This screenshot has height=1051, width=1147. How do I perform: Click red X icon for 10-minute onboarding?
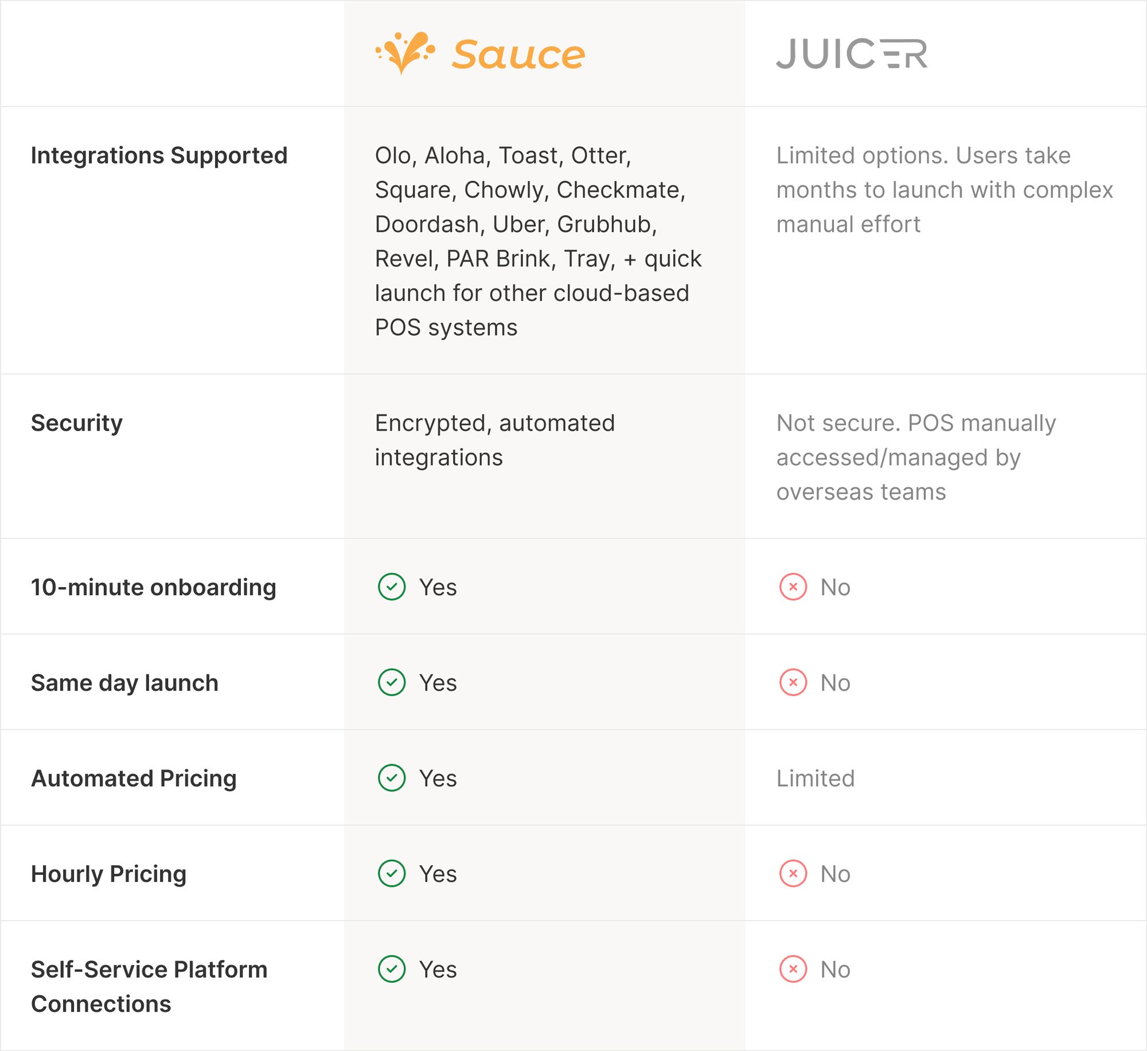793,587
